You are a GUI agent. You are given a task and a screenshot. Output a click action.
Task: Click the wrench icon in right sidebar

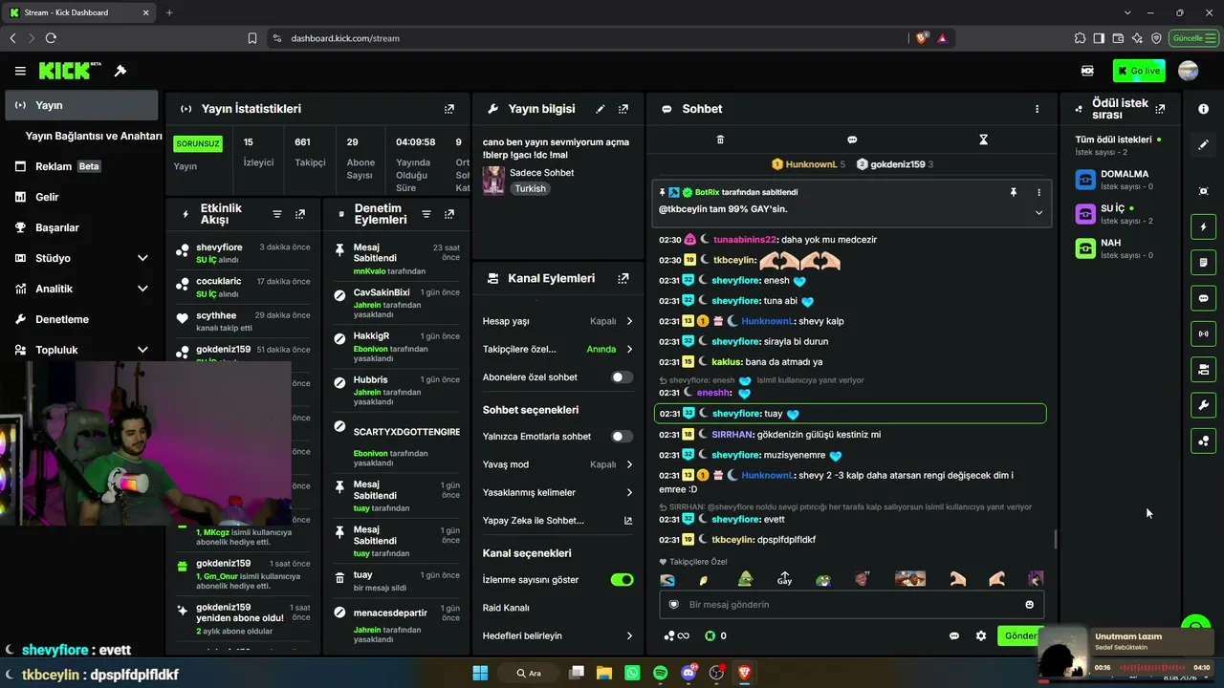(x=1203, y=405)
